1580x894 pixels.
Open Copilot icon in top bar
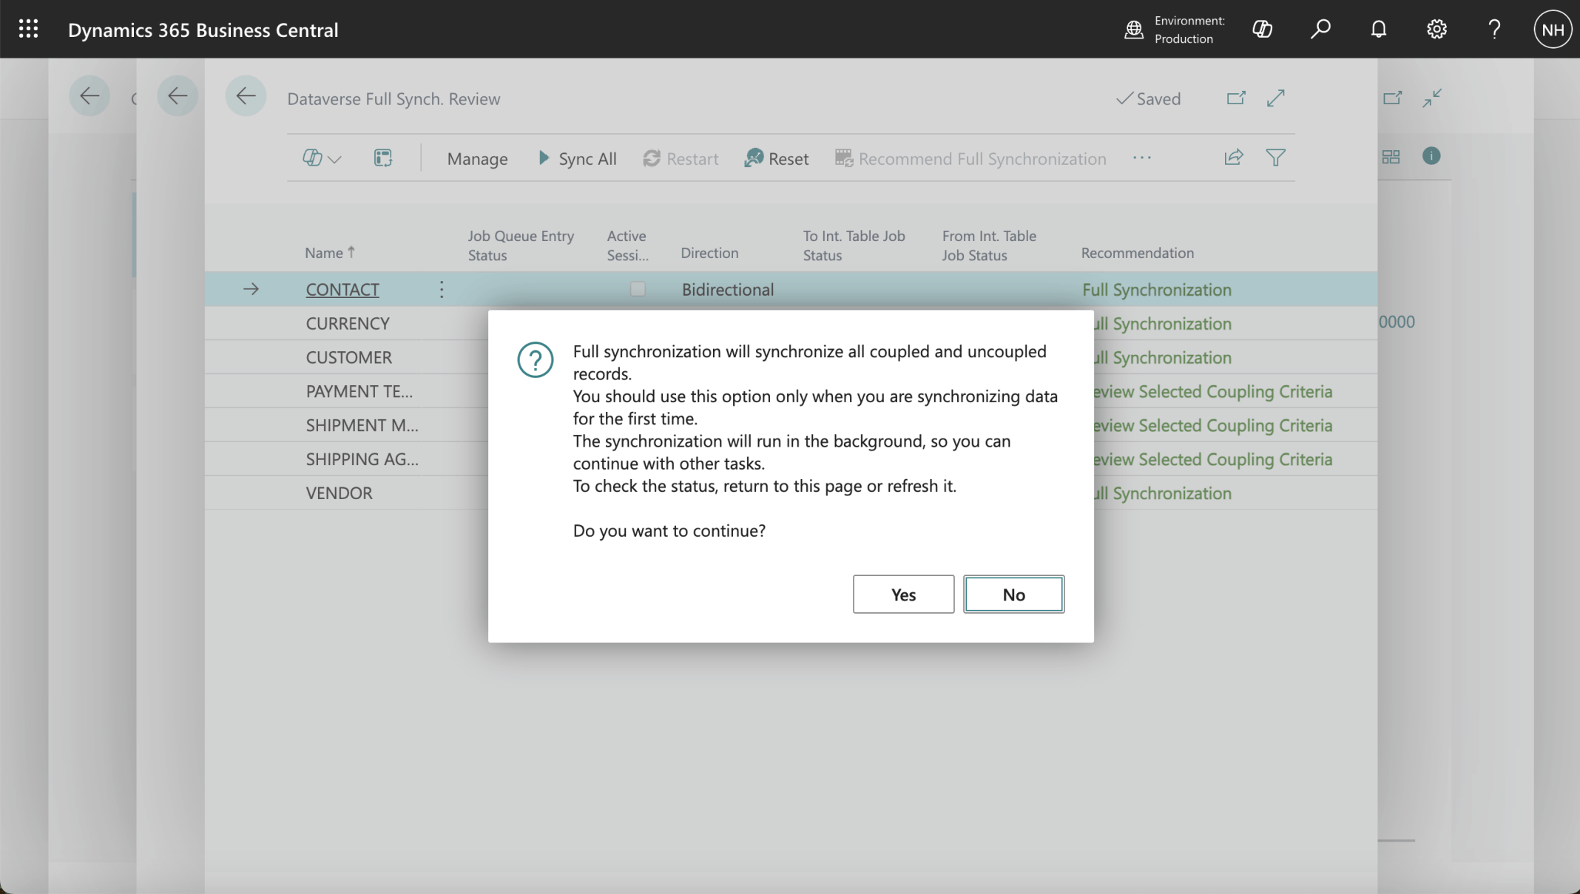(1262, 30)
